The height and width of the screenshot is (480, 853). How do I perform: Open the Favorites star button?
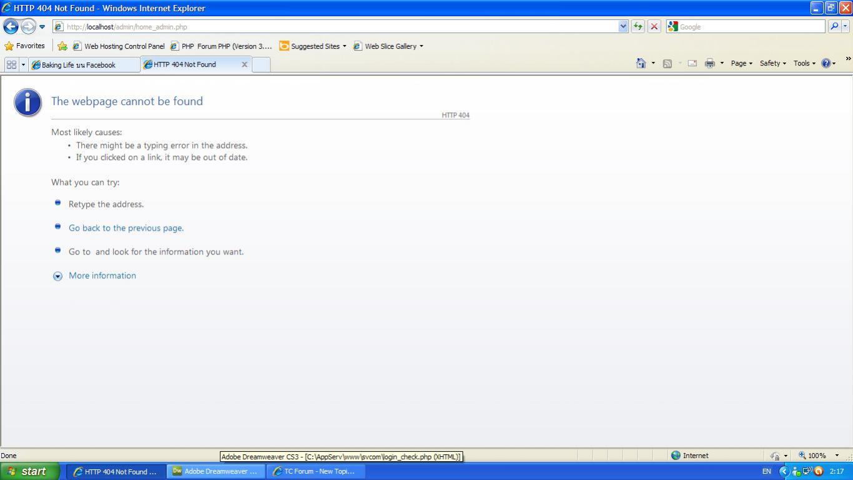tap(25, 46)
